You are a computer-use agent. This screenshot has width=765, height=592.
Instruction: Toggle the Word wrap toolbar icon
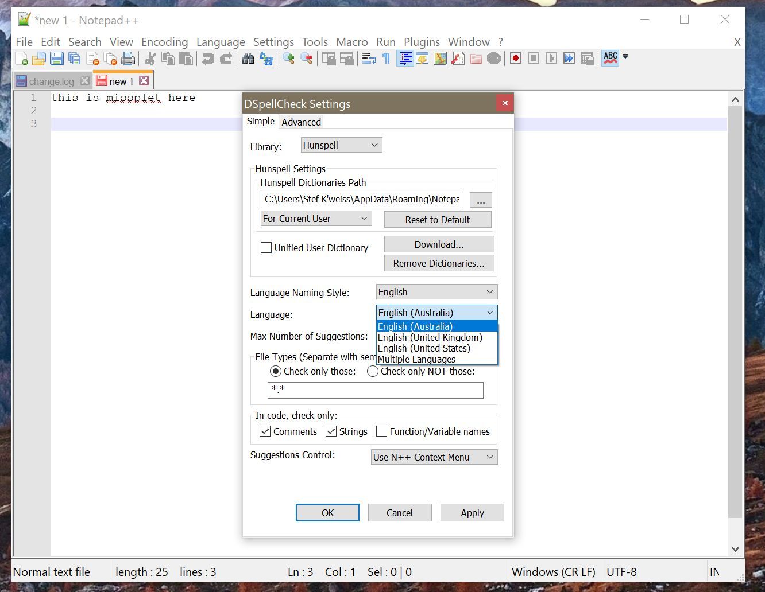pyautogui.click(x=369, y=59)
